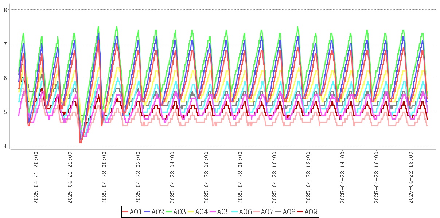Hide the A06 series via legend
The image size is (440, 218).
pyautogui.click(x=241, y=212)
